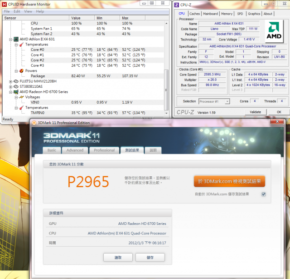Expand the ST3808110AS node

[x=10, y=87]
